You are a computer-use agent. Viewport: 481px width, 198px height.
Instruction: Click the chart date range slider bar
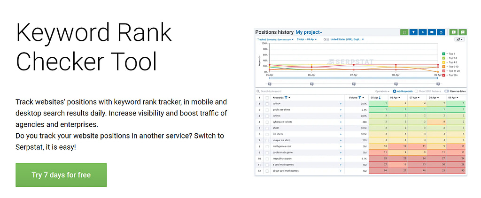(354, 78)
